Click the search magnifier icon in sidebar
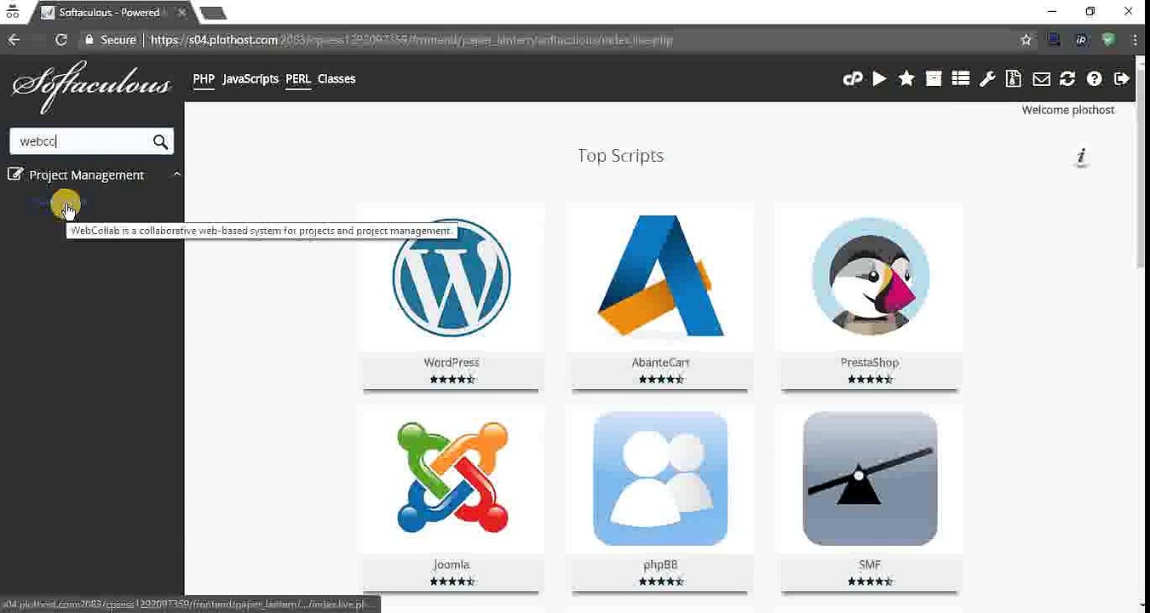 click(160, 141)
